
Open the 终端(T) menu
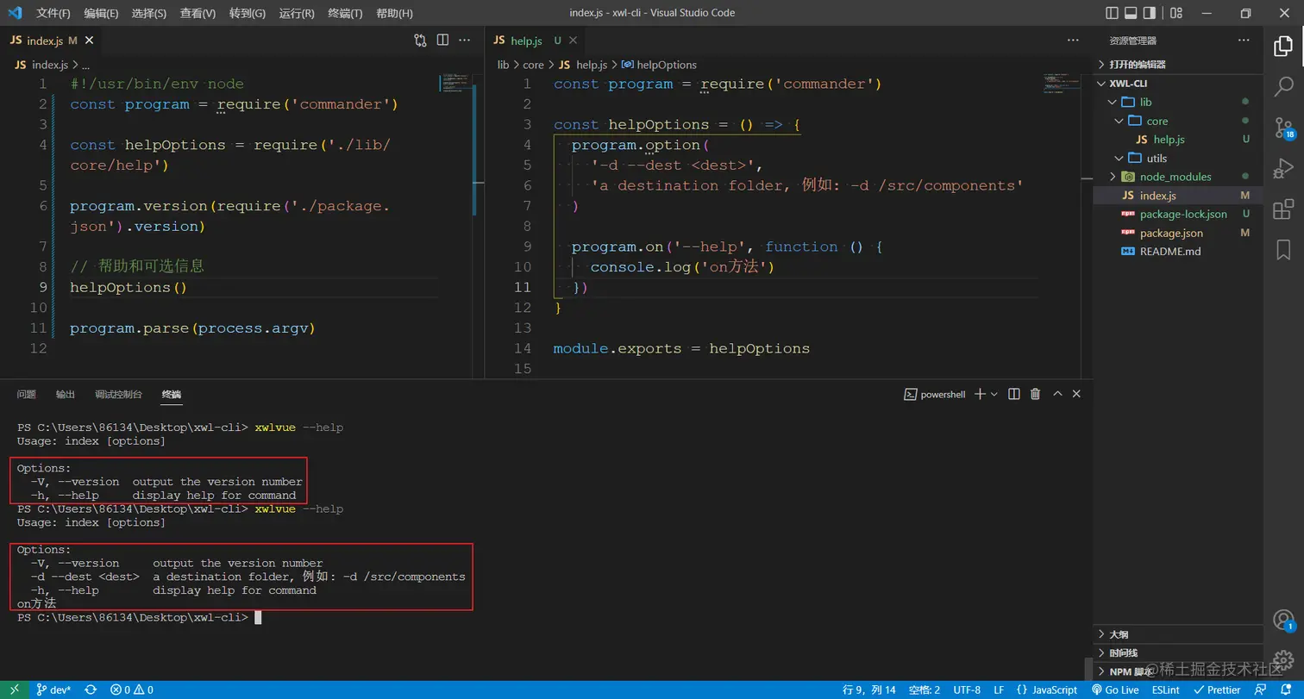(346, 14)
